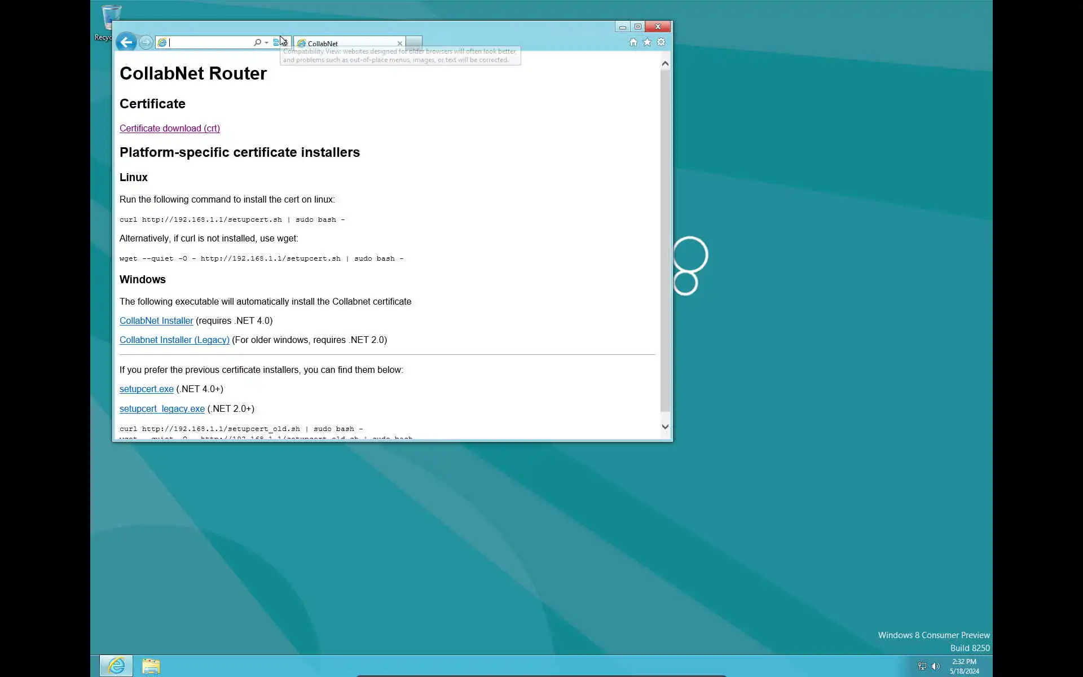
Task: Click the scrollbar up arrow
Action: point(665,64)
